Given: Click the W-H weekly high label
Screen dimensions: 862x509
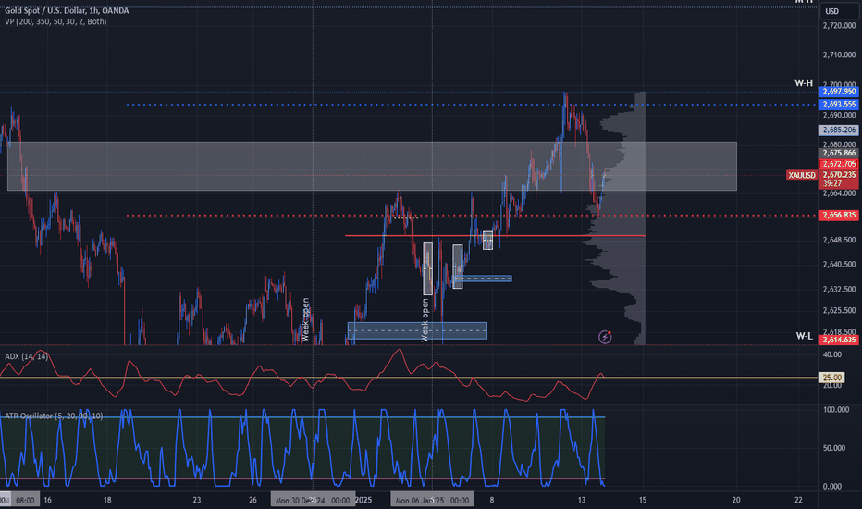Looking at the screenshot, I should click(x=803, y=83).
